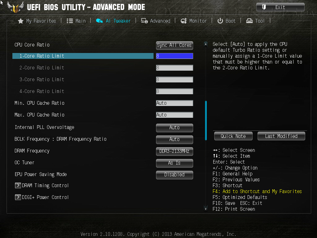Image resolution: width=317 pixels, height=238 pixels.
Task: Open the Quick Note button
Action: 233,136
